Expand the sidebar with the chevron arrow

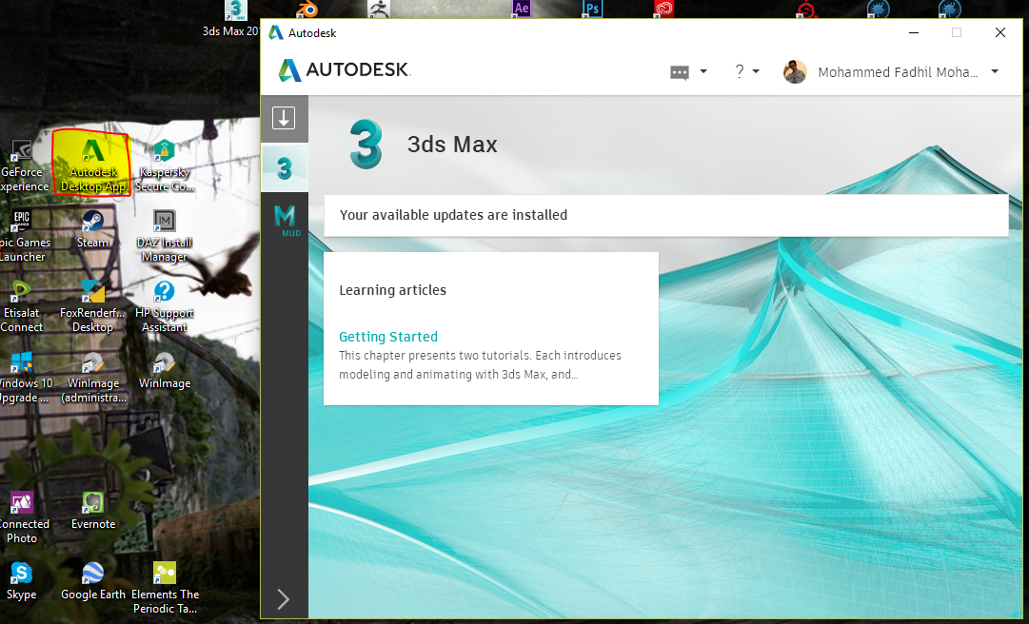point(283,599)
